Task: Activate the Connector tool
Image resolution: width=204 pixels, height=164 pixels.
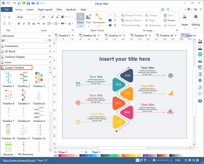Action: point(99,19)
